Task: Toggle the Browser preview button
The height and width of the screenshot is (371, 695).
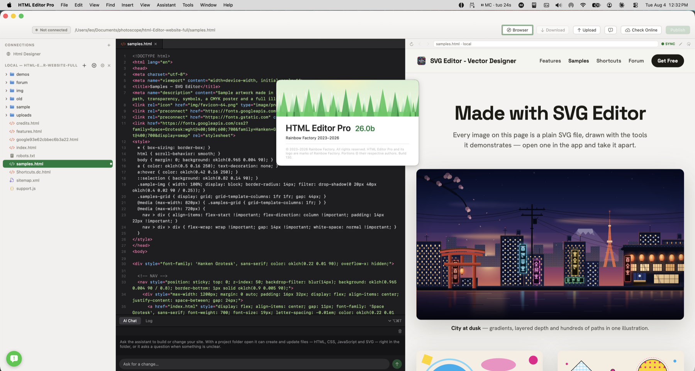Action: point(517,30)
